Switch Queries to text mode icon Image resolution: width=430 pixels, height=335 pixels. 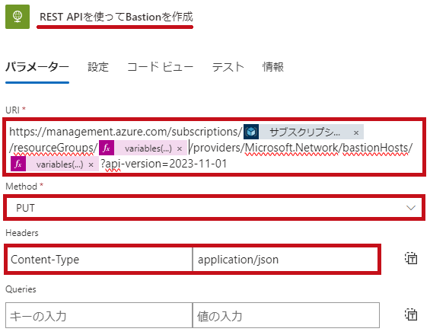pyautogui.click(x=411, y=314)
